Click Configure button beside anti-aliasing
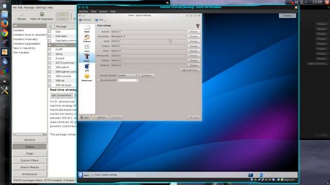 pos(147,76)
